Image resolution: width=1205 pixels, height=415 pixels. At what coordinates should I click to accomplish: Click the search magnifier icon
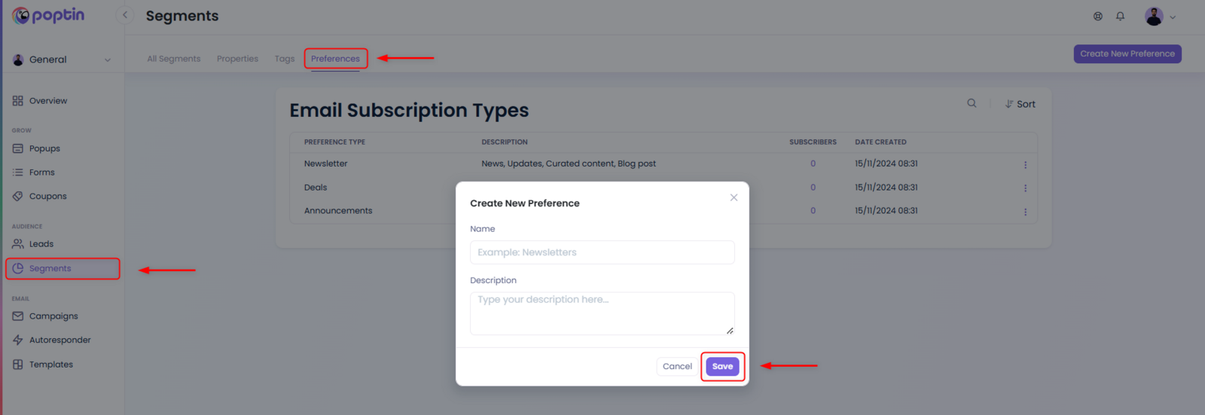click(x=972, y=103)
